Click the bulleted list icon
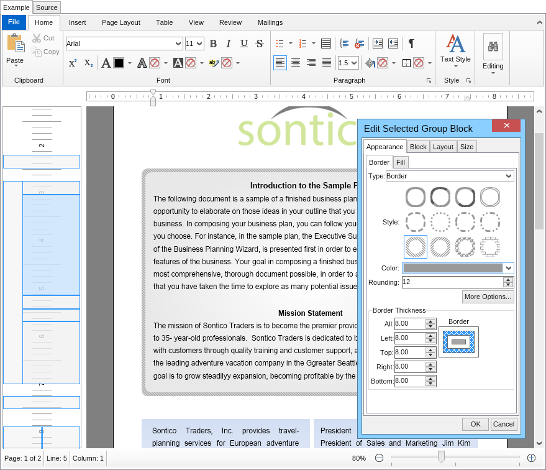This screenshot has width=546, height=470. 280,44
